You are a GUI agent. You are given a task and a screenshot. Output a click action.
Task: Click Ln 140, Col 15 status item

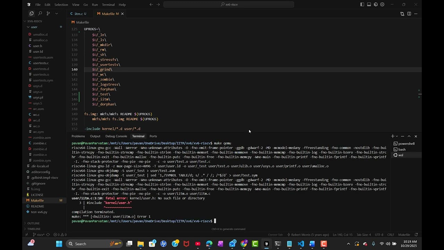pos(342,235)
